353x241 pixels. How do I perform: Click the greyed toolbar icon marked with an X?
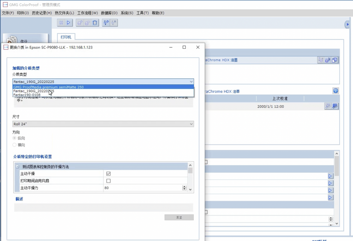point(114,22)
